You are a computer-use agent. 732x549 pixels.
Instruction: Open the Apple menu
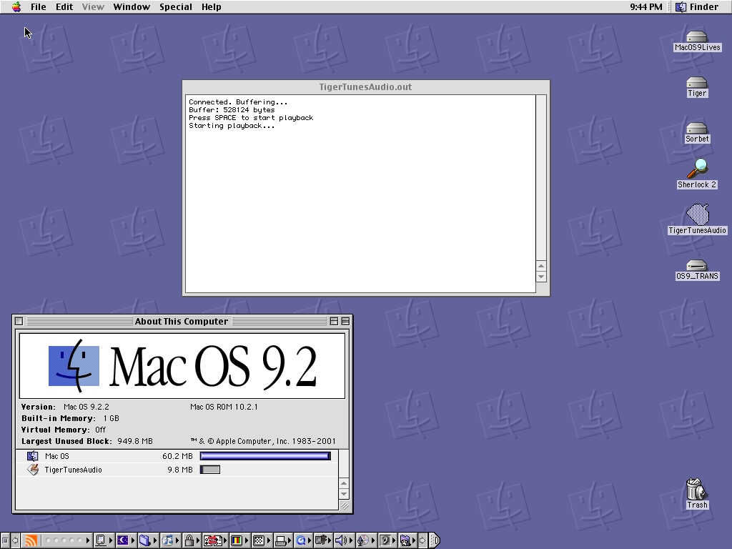pyautogui.click(x=16, y=6)
